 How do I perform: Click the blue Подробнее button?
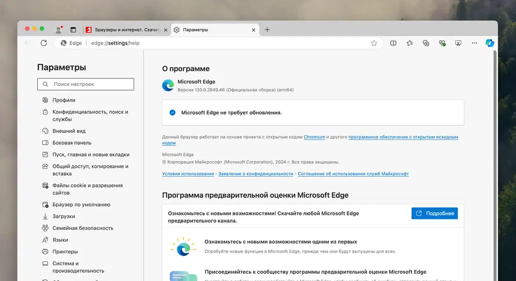click(434, 213)
